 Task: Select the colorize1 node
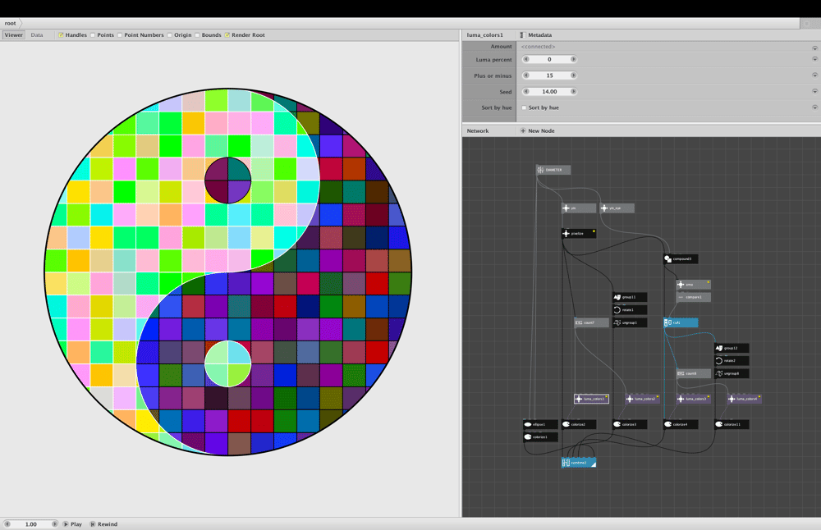point(540,436)
